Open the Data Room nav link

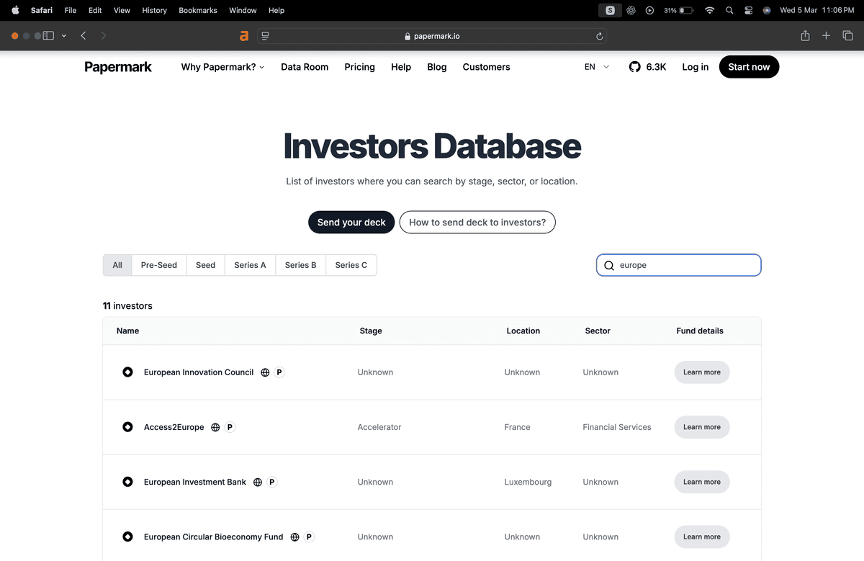pyautogui.click(x=305, y=67)
